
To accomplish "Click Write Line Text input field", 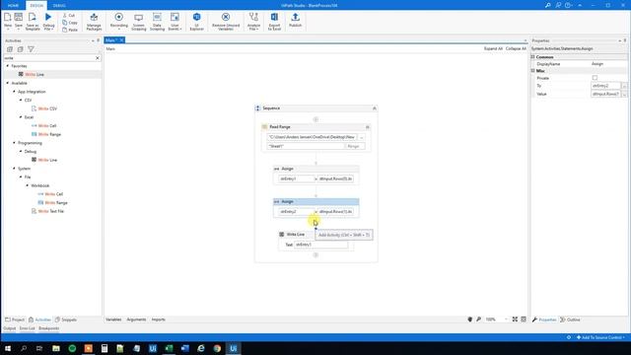I will (x=320, y=245).
